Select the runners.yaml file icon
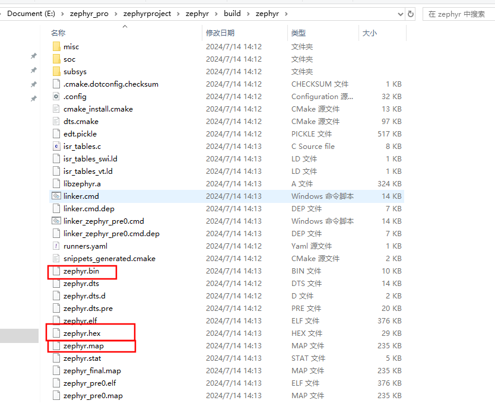Viewport: 495px width, 413px height. coord(56,246)
